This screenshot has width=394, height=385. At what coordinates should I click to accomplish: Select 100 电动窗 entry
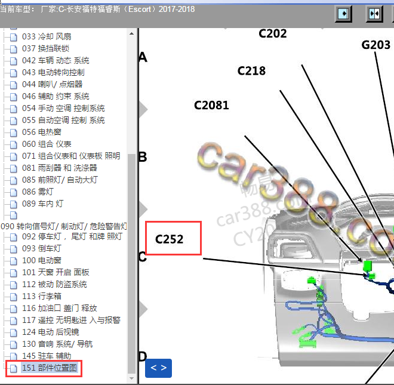click(42, 261)
